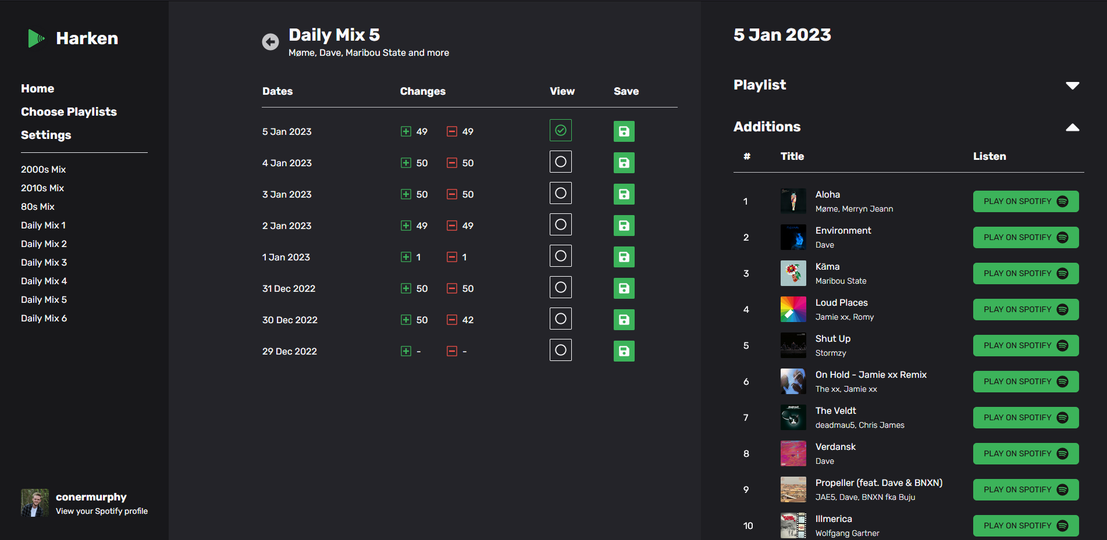Save the 5 Jan 2023 snapshot
The image size is (1107, 540).
pos(624,131)
